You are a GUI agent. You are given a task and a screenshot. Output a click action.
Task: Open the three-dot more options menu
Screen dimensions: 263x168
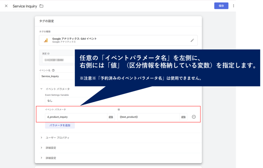(233, 6)
